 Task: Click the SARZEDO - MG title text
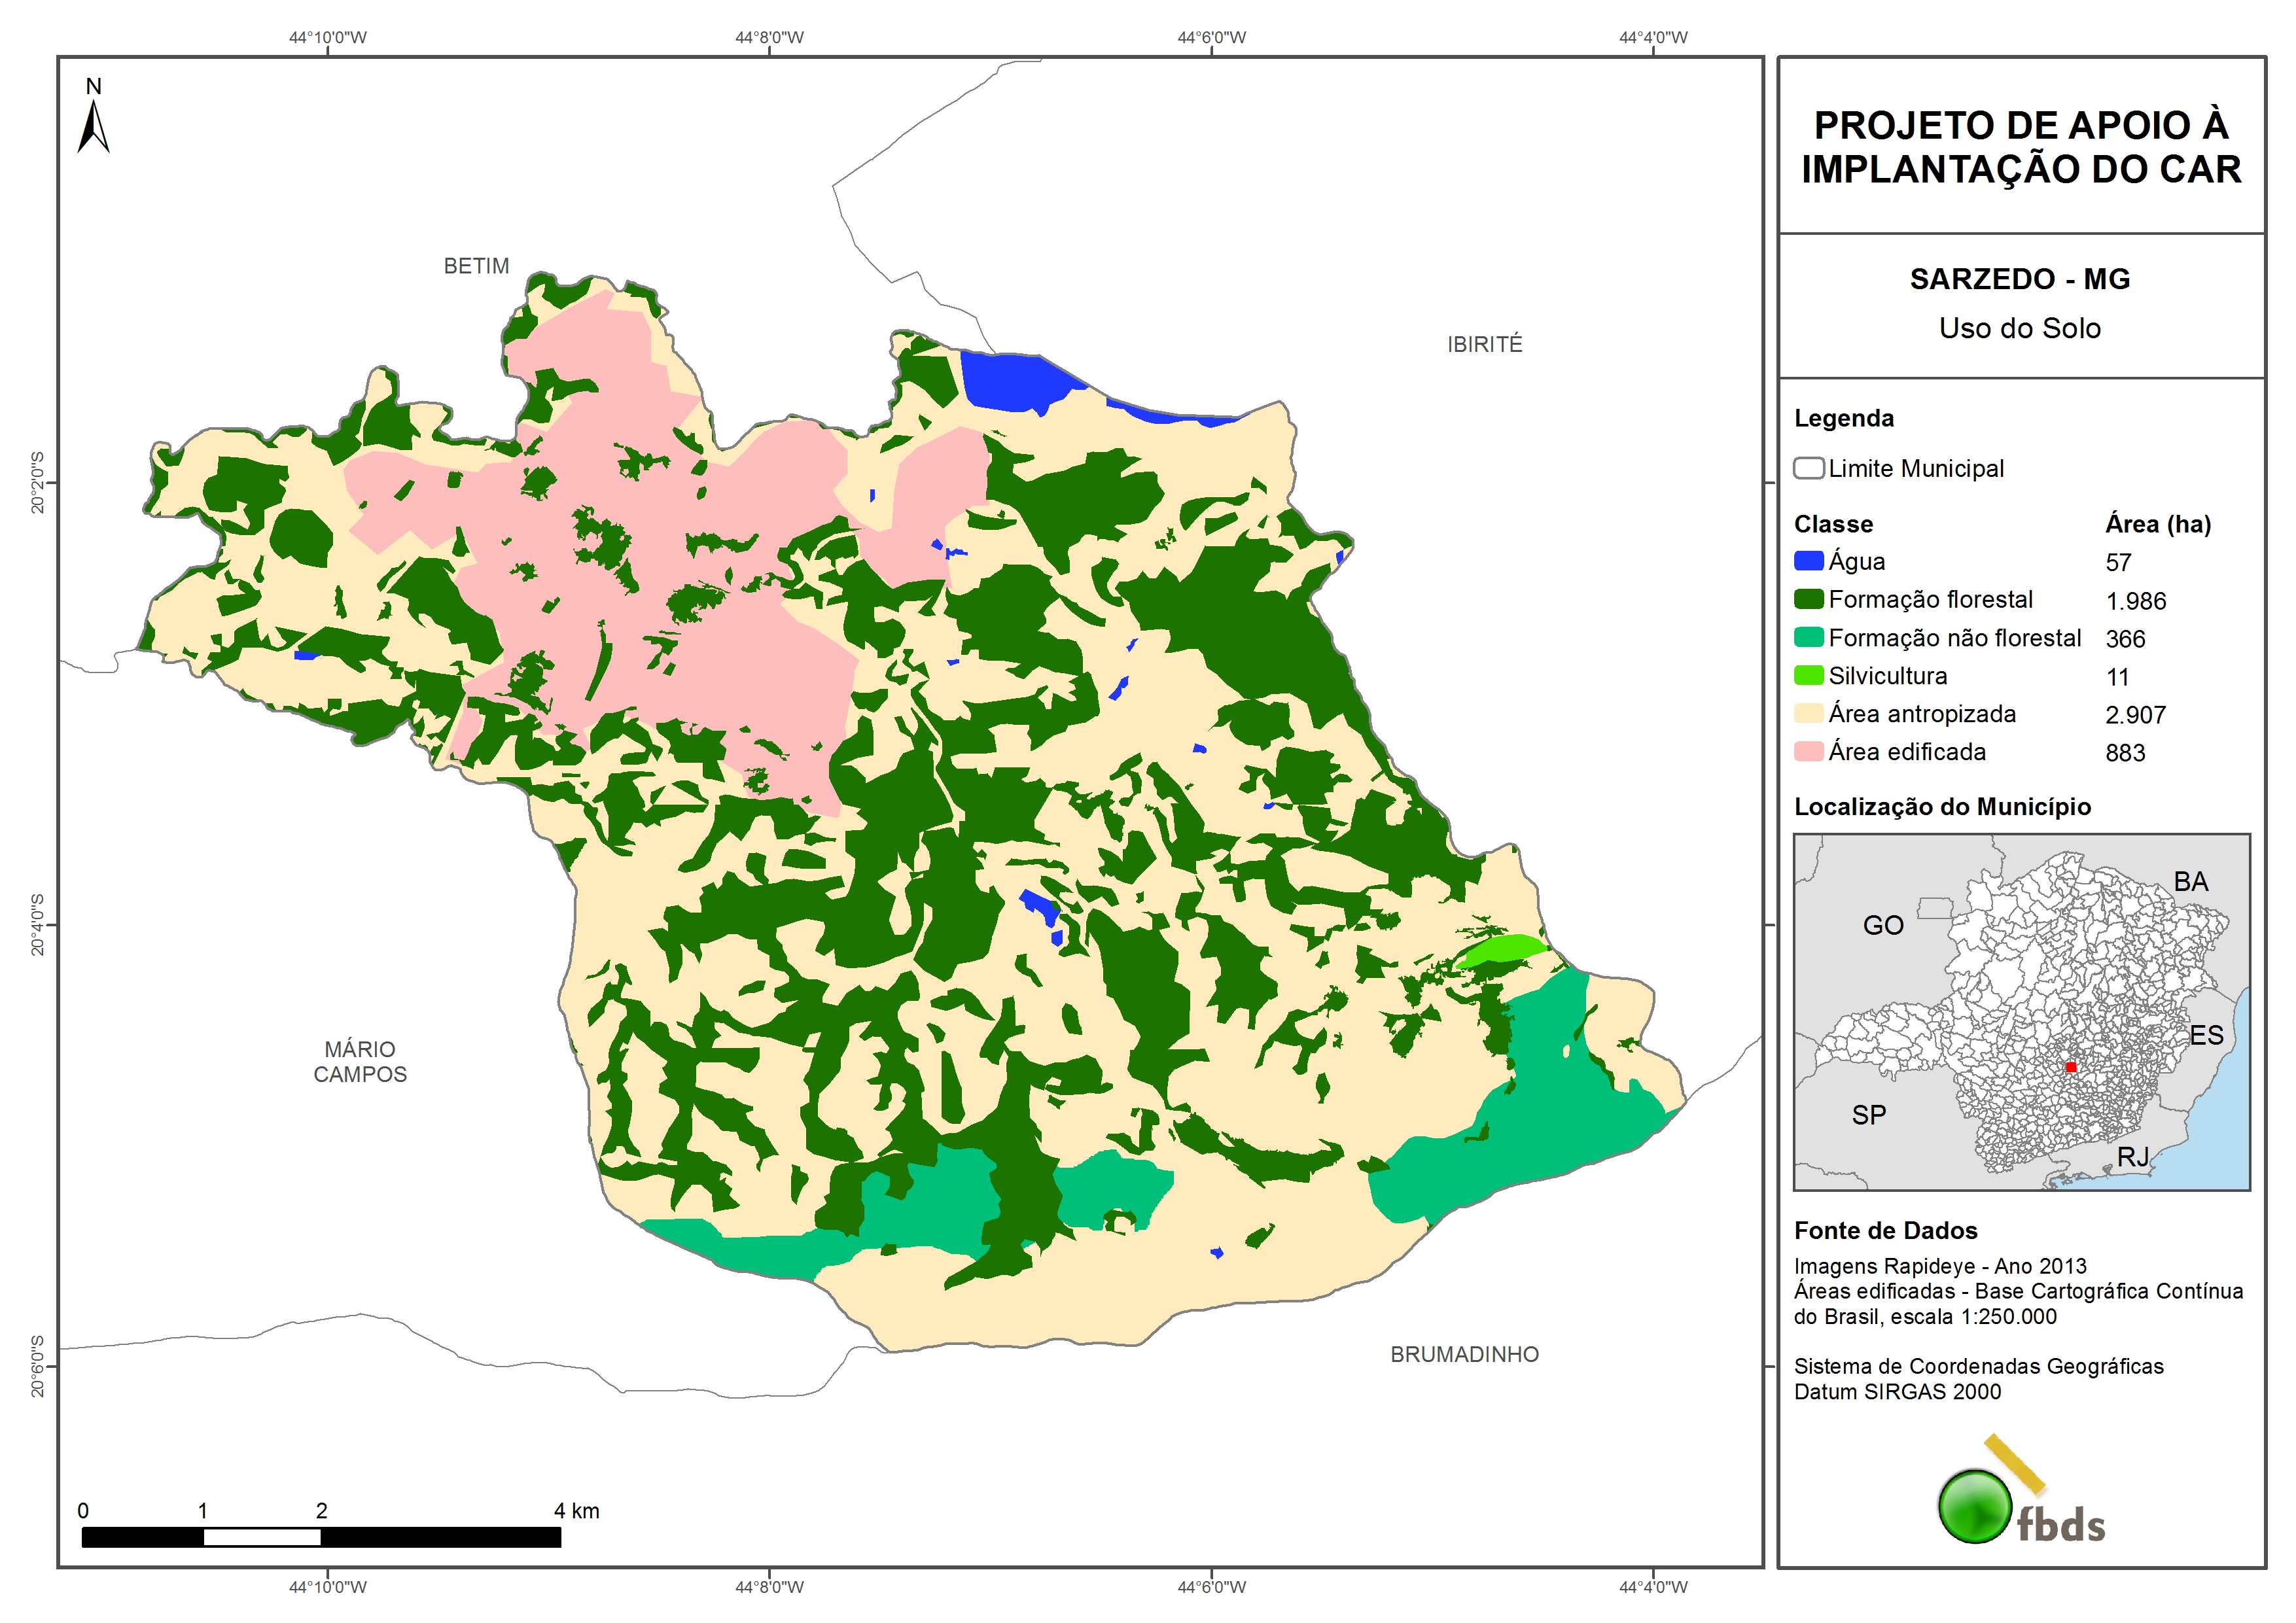click(2019, 279)
